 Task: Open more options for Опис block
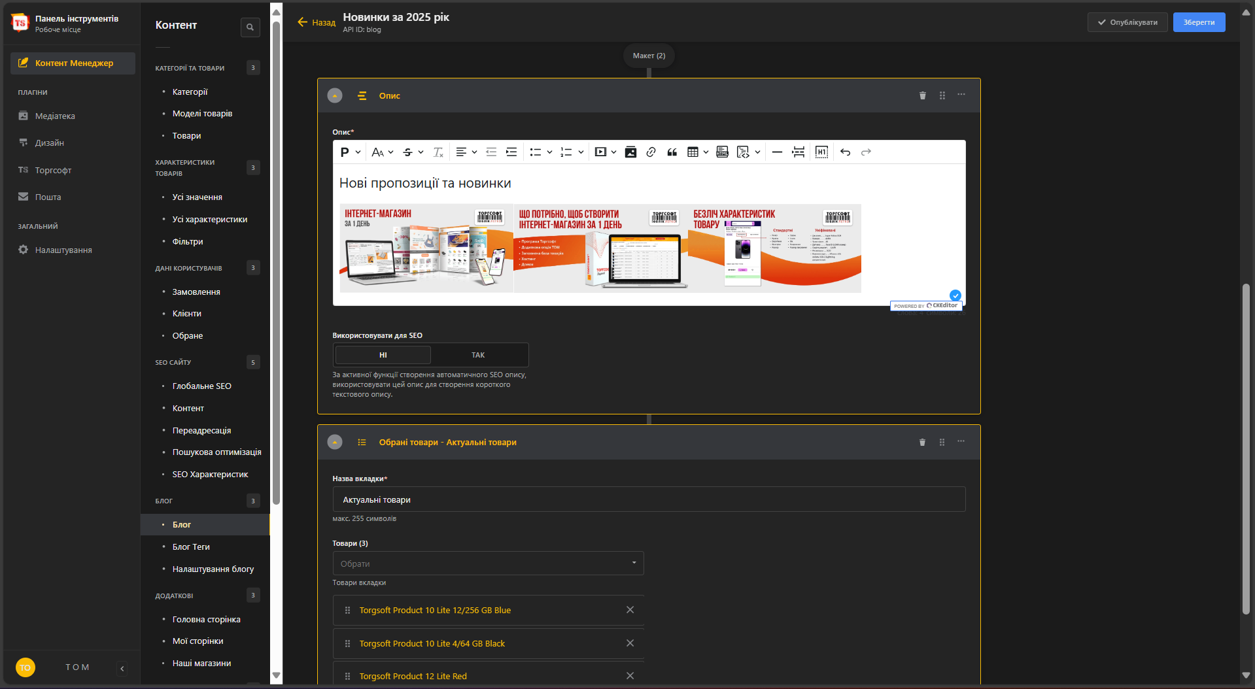961,95
